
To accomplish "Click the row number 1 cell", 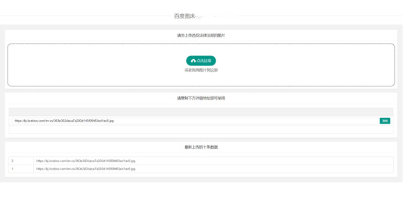I will point(21,169).
